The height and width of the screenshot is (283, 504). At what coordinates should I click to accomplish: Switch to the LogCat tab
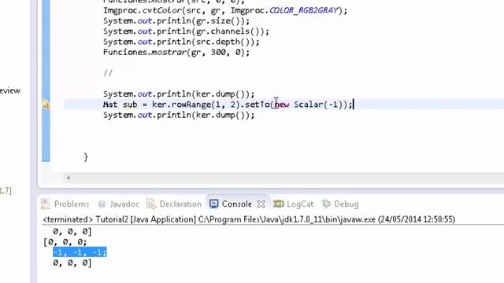293,204
